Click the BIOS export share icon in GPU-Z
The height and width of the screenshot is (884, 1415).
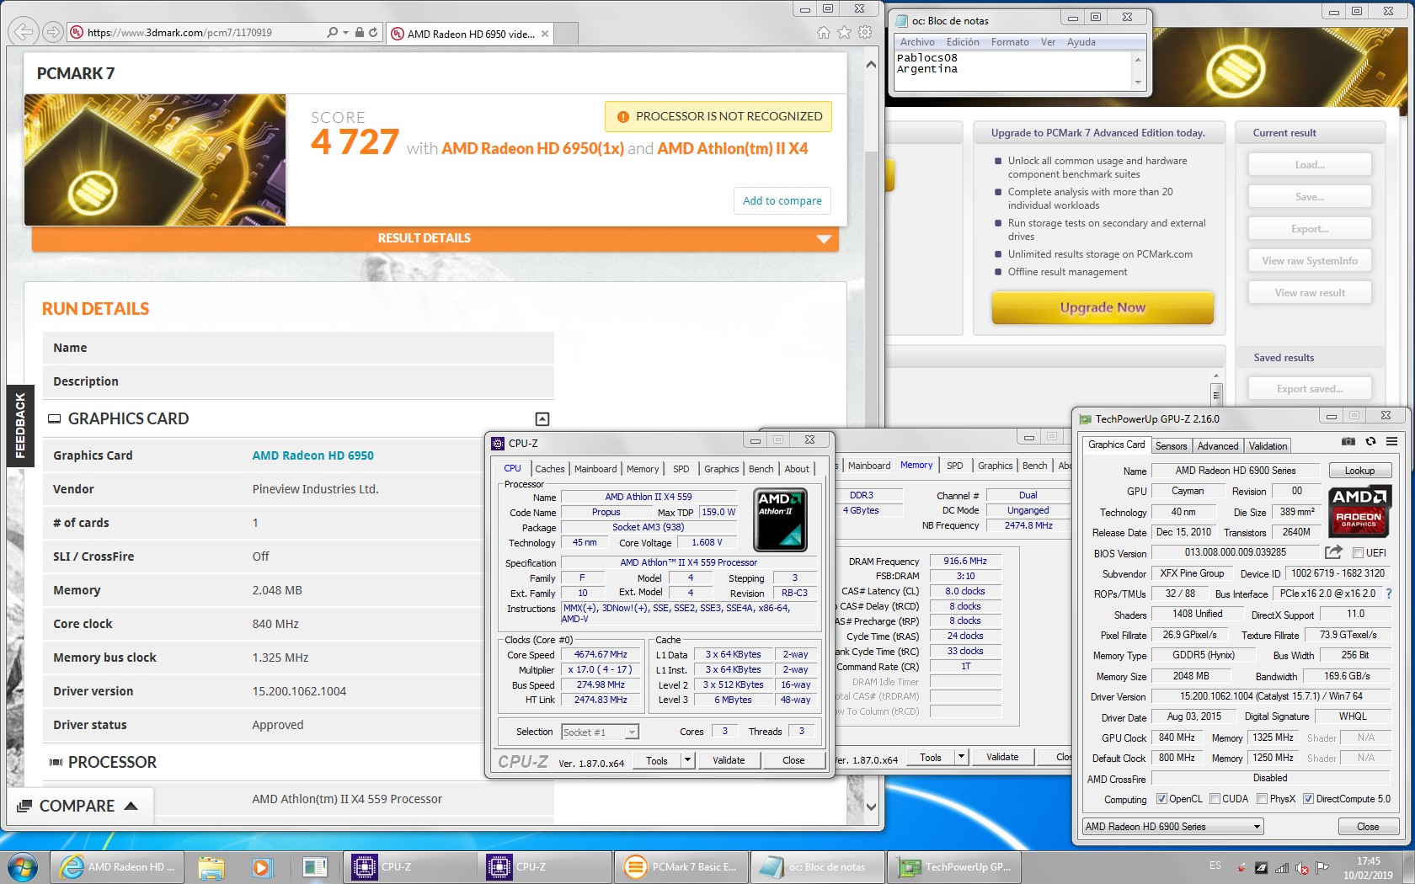point(1334,552)
